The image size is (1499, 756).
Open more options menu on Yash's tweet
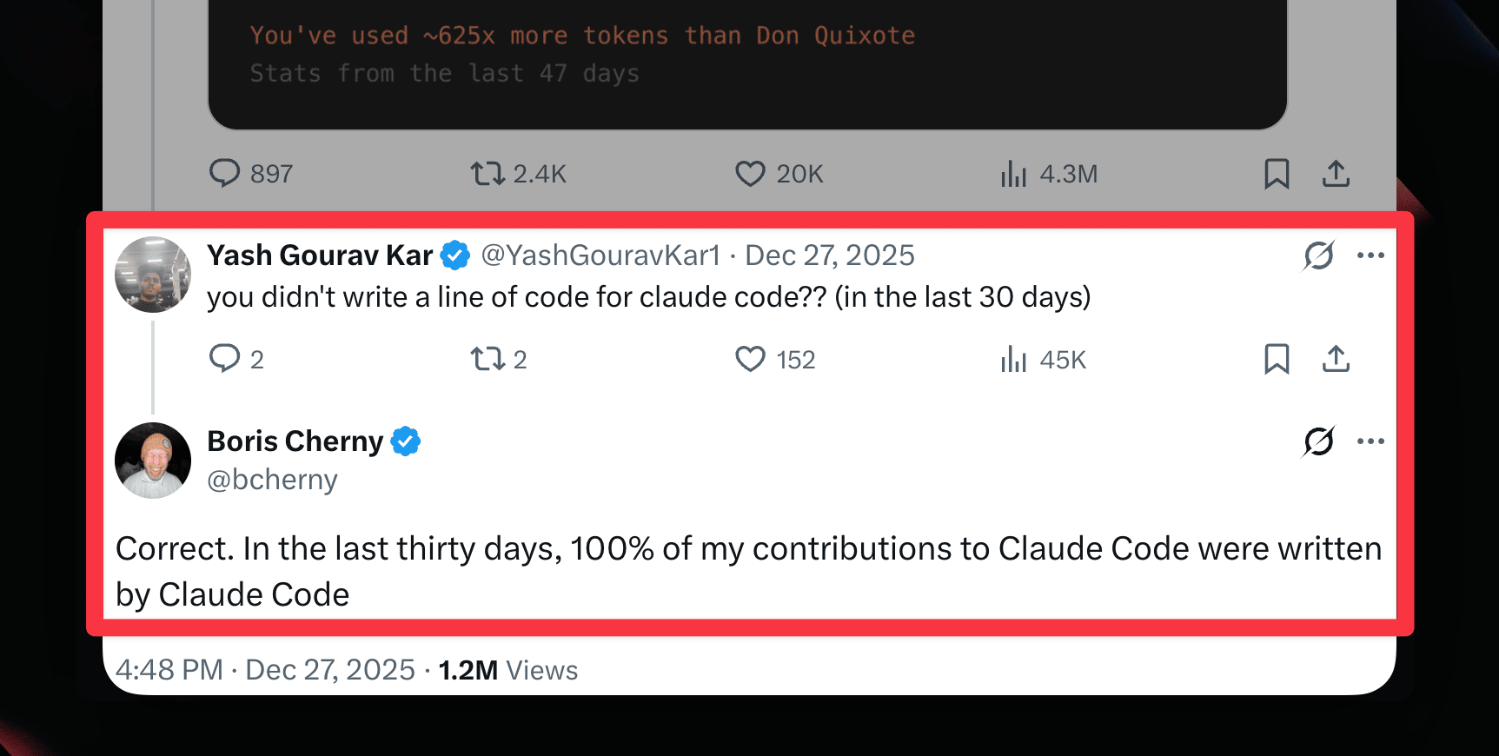(1370, 255)
